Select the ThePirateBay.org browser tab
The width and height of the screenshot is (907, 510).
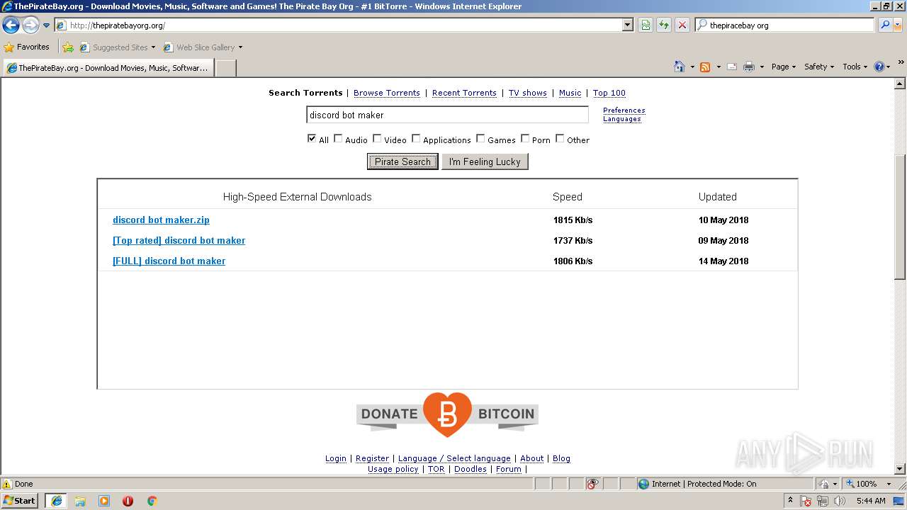(x=107, y=68)
